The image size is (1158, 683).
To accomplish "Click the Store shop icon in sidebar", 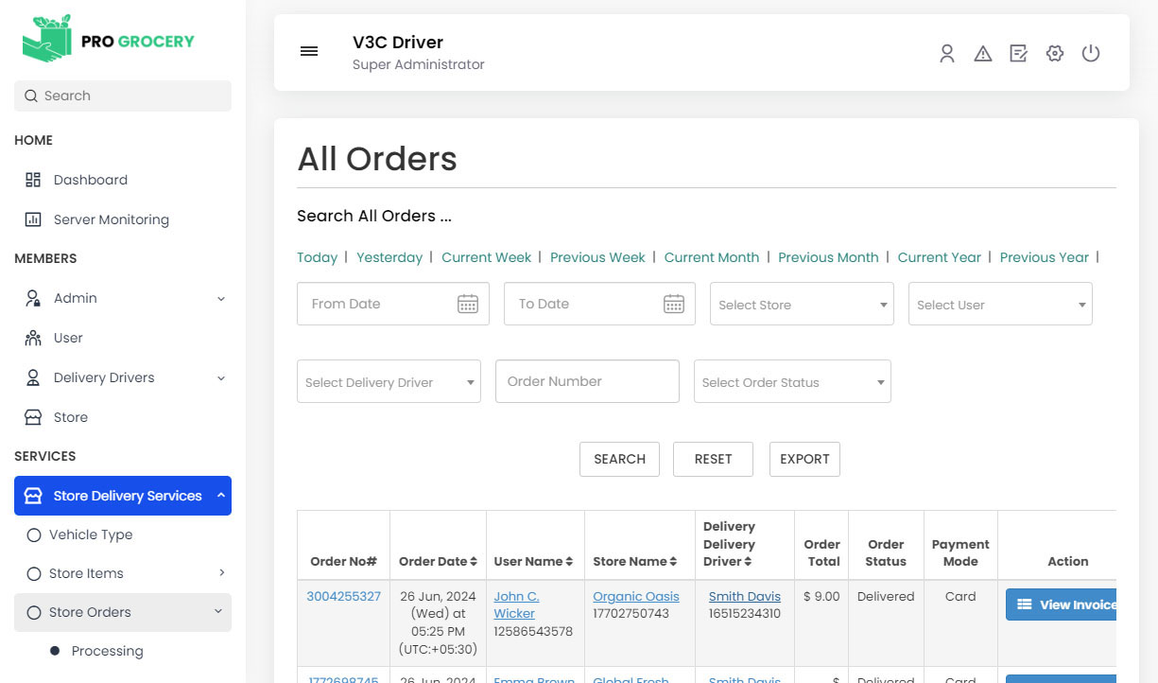I will coord(33,417).
